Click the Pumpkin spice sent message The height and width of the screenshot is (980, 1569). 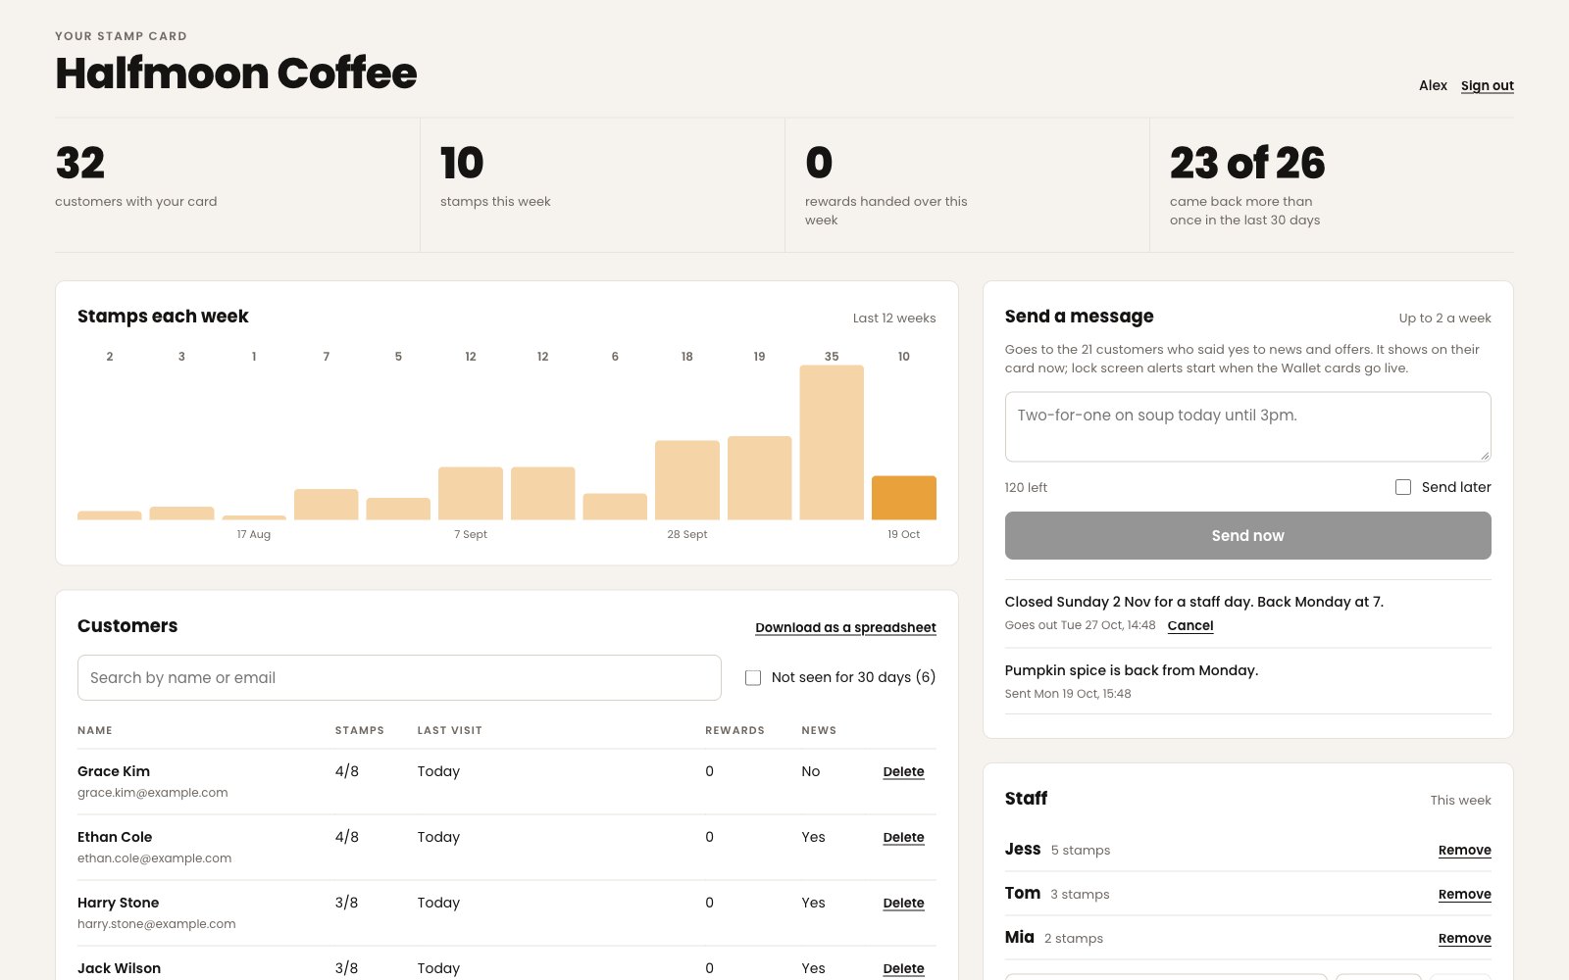click(1132, 670)
